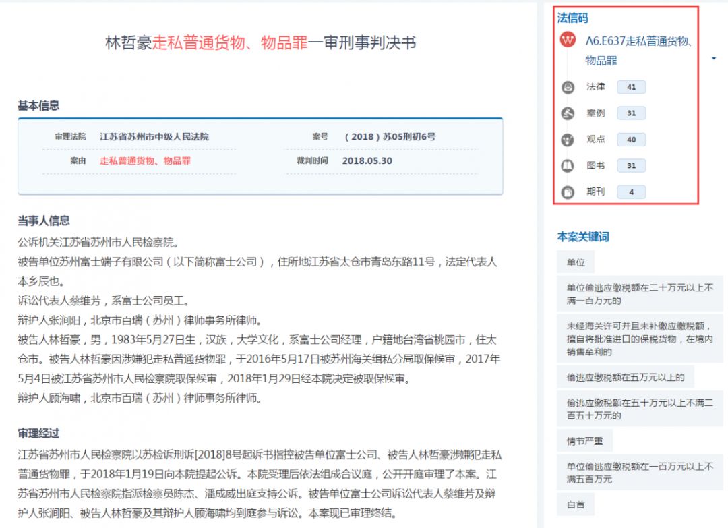Click keyword 偷逃应缴税额在五万元以上的
This screenshot has height=528, width=728.
[x=626, y=377]
